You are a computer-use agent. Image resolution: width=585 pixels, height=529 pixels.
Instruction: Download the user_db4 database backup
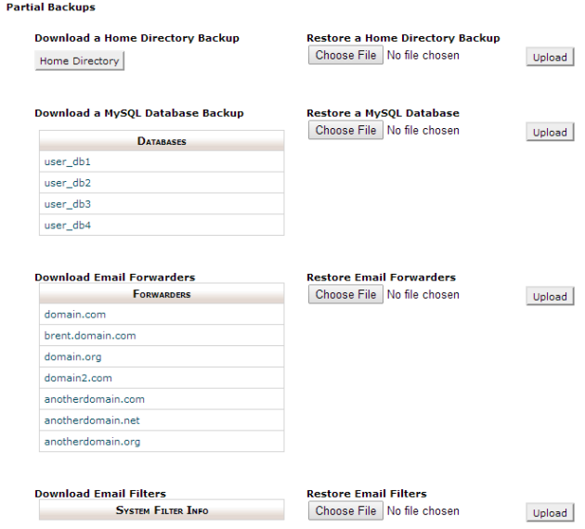(x=68, y=226)
